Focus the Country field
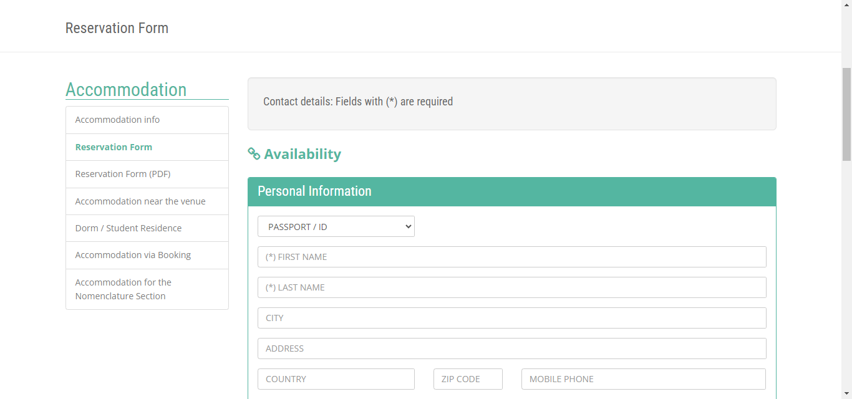Image resolution: width=852 pixels, height=399 pixels. point(336,379)
